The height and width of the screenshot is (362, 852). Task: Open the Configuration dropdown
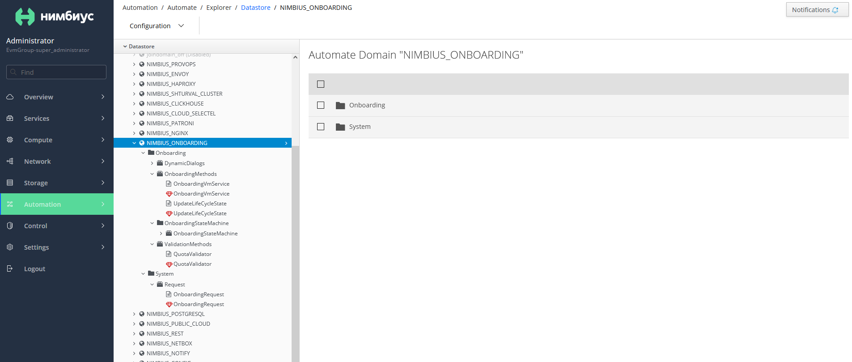click(157, 26)
